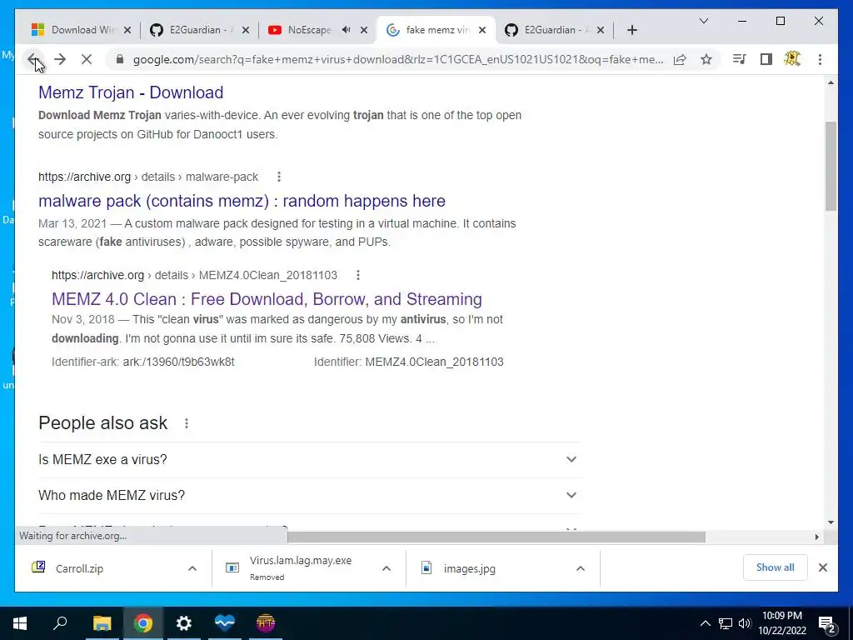Share this page icon in address bar
Image resolution: width=853 pixels, height=640 pixels.
tap(680, 59)
